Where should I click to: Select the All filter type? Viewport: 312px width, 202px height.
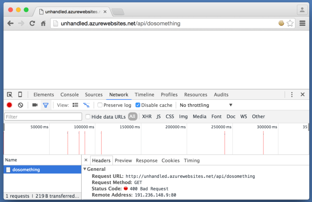(132, 116)
